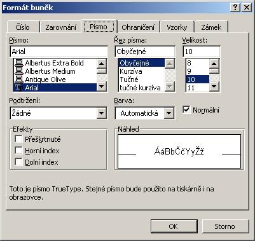255x241 pixels.
Task: Click the font list scroll-down arrow
Action: tap(102, 86)
